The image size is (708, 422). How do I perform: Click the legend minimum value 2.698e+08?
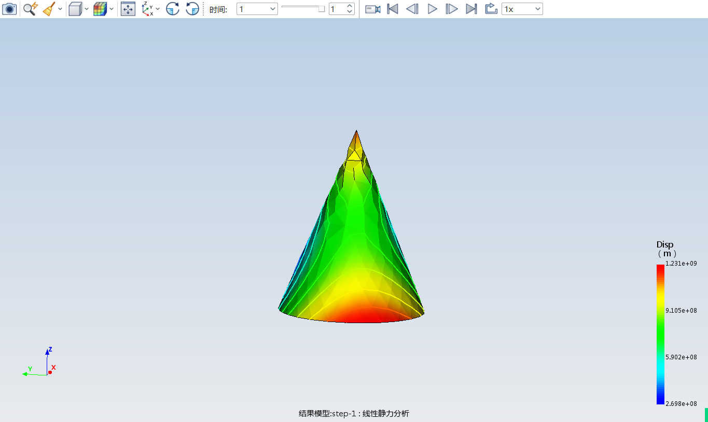pos(681,403)
